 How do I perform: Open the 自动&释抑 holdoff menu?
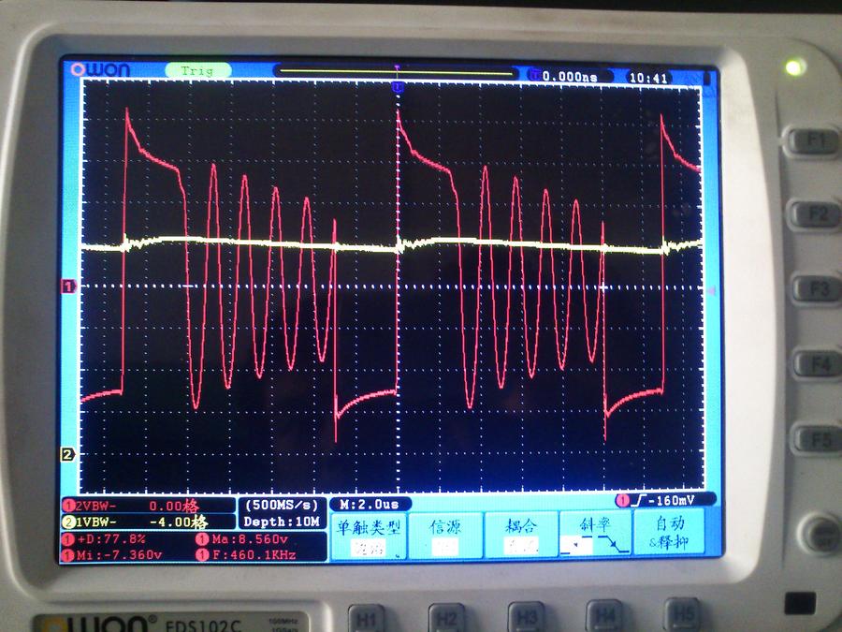[669, 532]
